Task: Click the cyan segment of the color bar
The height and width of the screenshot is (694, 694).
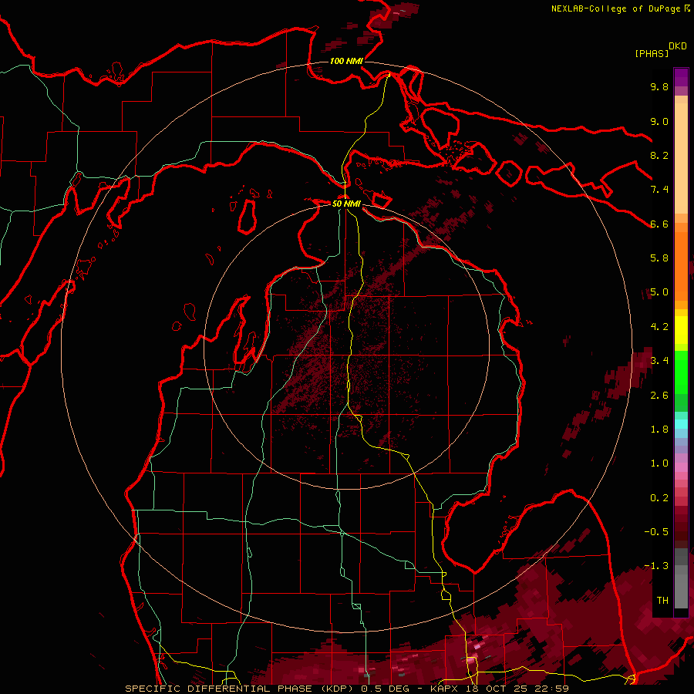Action: tap(681, 424)
